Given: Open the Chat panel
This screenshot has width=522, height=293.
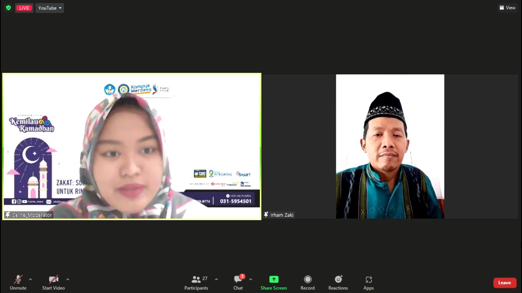Looking at the screenshot, I should pyautogui.click(x=238, y=282).
